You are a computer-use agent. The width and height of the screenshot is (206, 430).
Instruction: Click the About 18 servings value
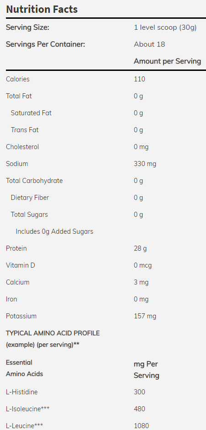pyautogui.click(x=149, y=44)
